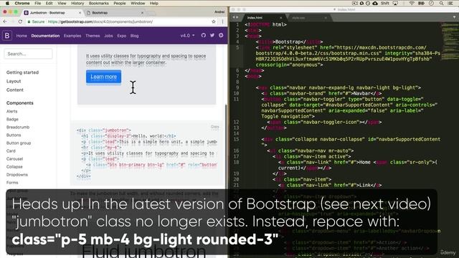
Task: Click the Andrei profile button in Chrome
Action: 219,12
